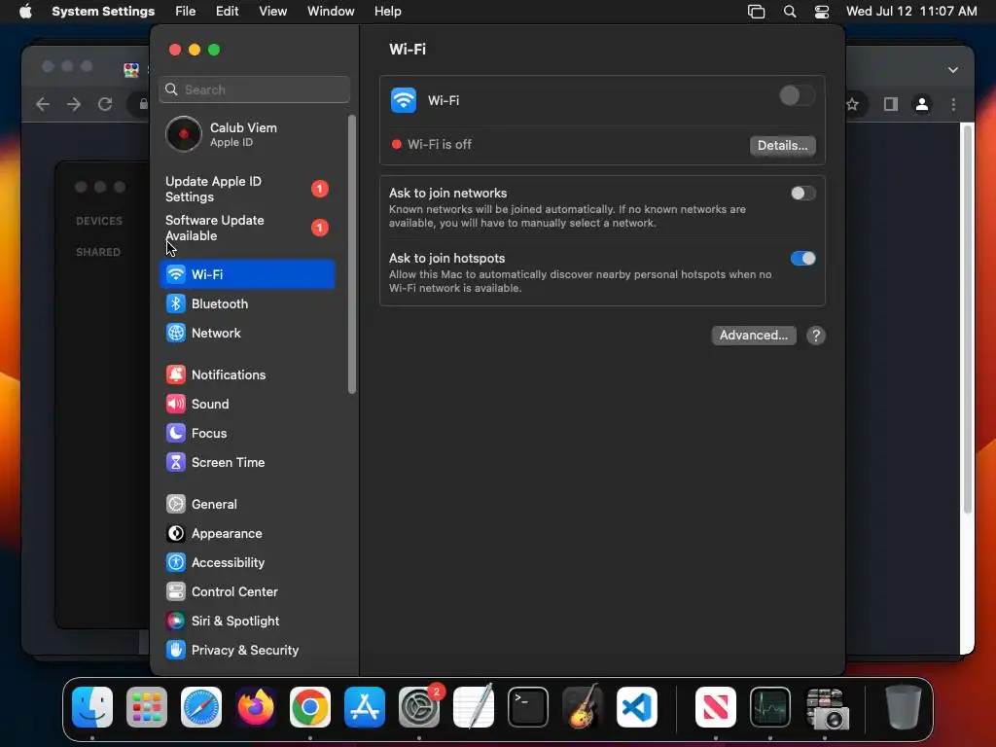Open the News app in Dock
The image size is (996, 747).
pyautogui.click(x=716, y=707)
